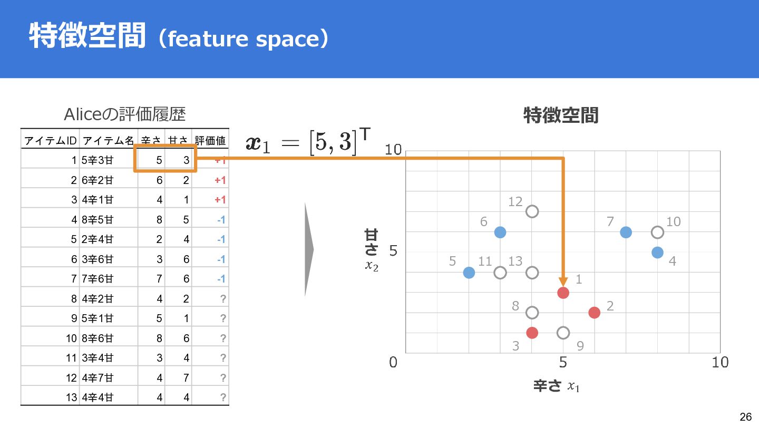Image resolution: width=759 pixels, height=427 pixels.
Task: Click the blue data point labeled 7
Action: coord(626,232)
